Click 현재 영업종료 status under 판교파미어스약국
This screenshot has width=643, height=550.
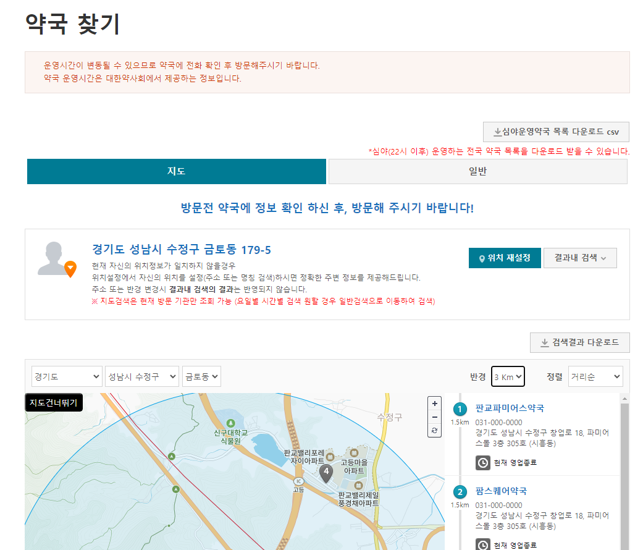(515, 463)
